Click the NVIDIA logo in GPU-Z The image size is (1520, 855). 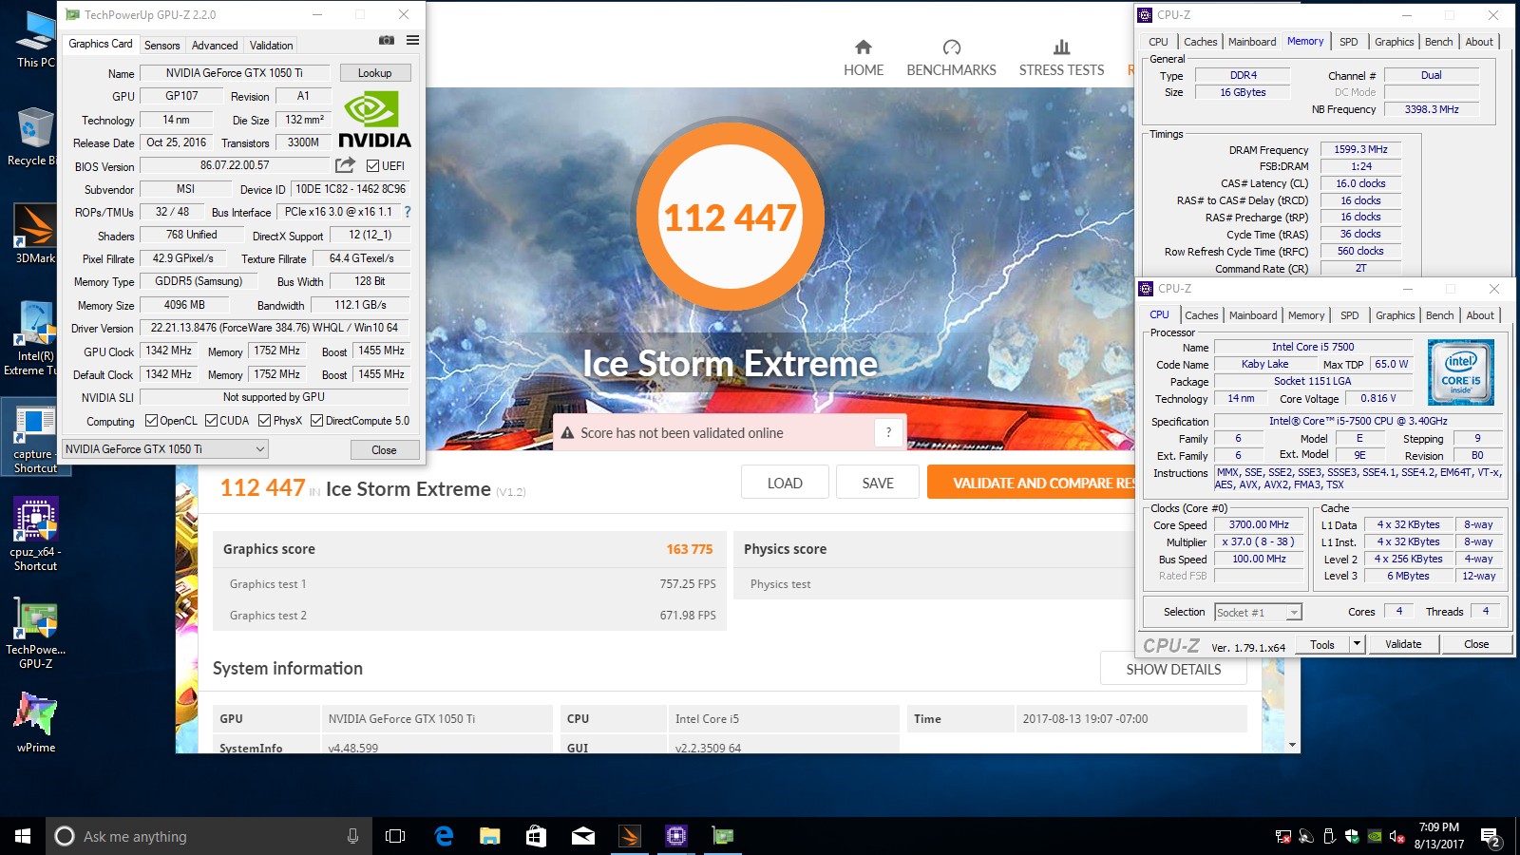(375, 121)
